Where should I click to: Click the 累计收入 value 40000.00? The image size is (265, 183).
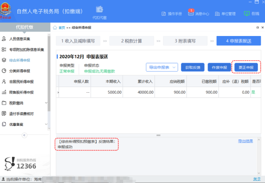click(145, 92)
